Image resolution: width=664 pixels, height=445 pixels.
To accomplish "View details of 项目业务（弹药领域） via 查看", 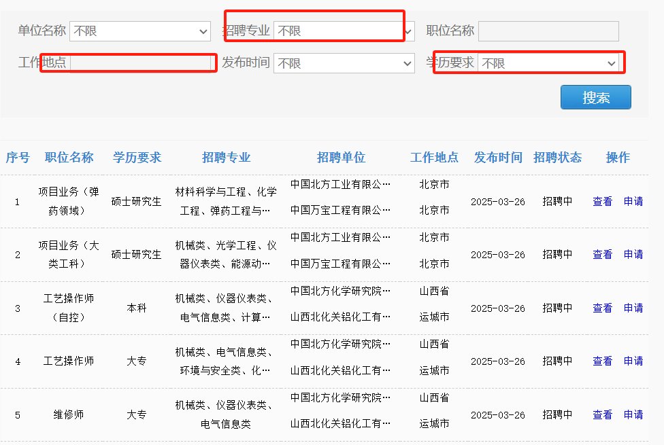I will tap(601, 200).
